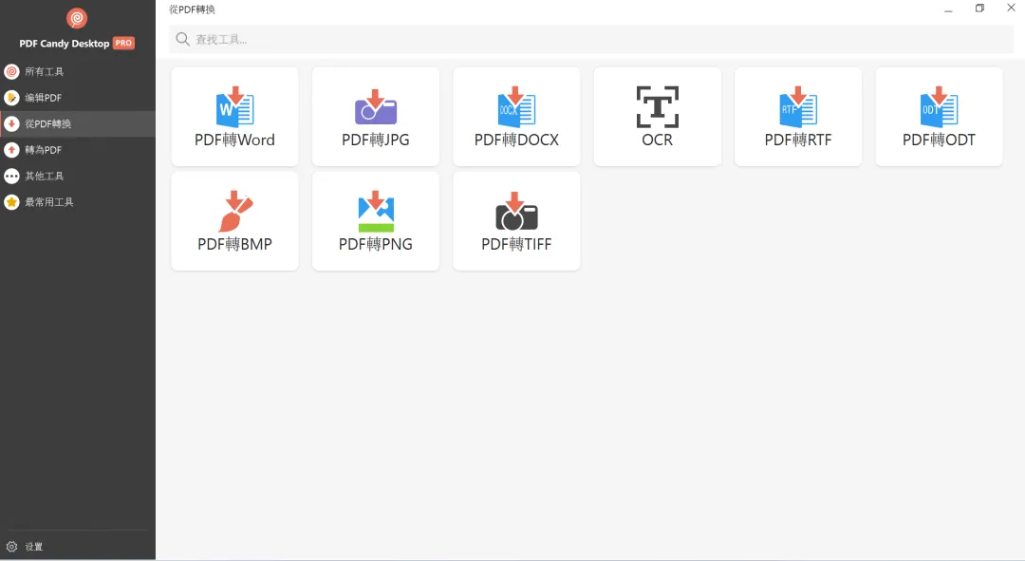This screenshot has height=561, width=1025.
Task: Click the 所有工具 spiral icon in sidebar
Action: click(11, 71)
